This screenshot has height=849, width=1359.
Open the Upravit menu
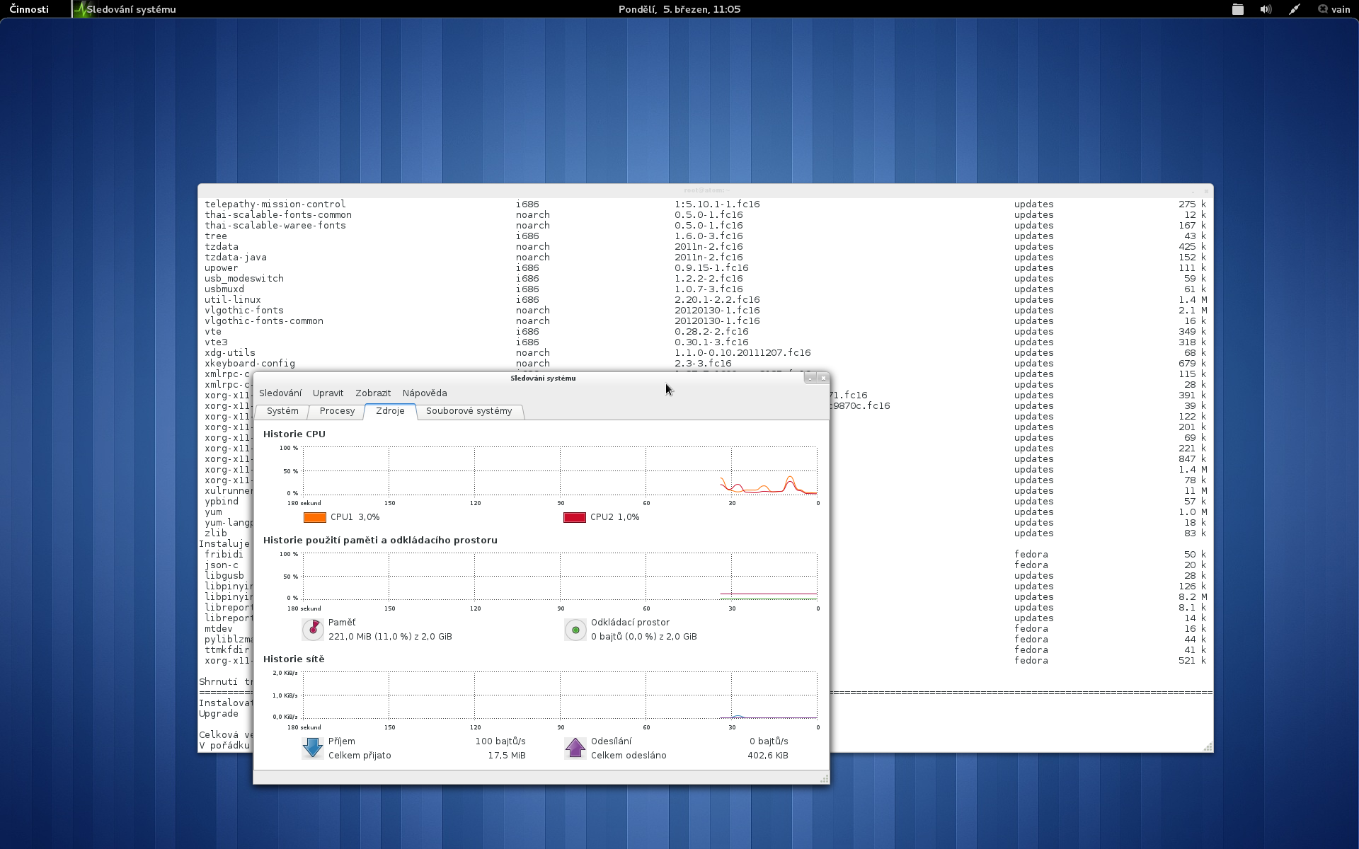click(x=328, y=393)
